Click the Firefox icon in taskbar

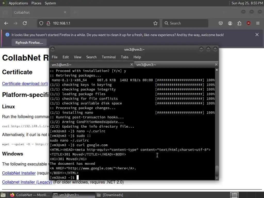click(x=12, y=195)
